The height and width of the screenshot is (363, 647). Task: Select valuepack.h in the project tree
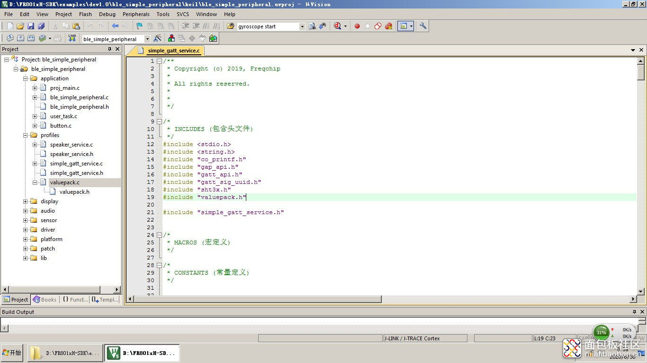pyautogui.click(x=74, y=192)
